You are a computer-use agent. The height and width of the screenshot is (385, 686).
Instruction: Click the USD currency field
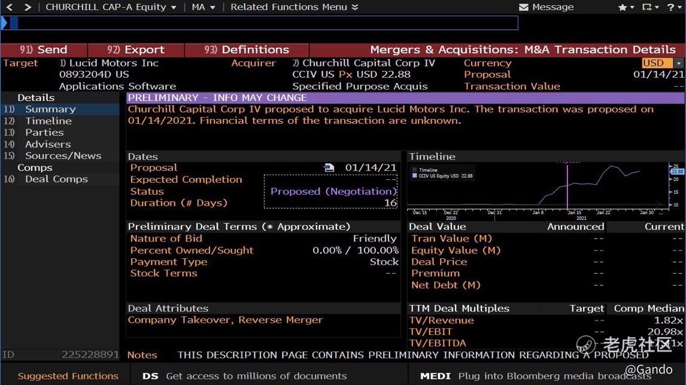tap(657, 63)
